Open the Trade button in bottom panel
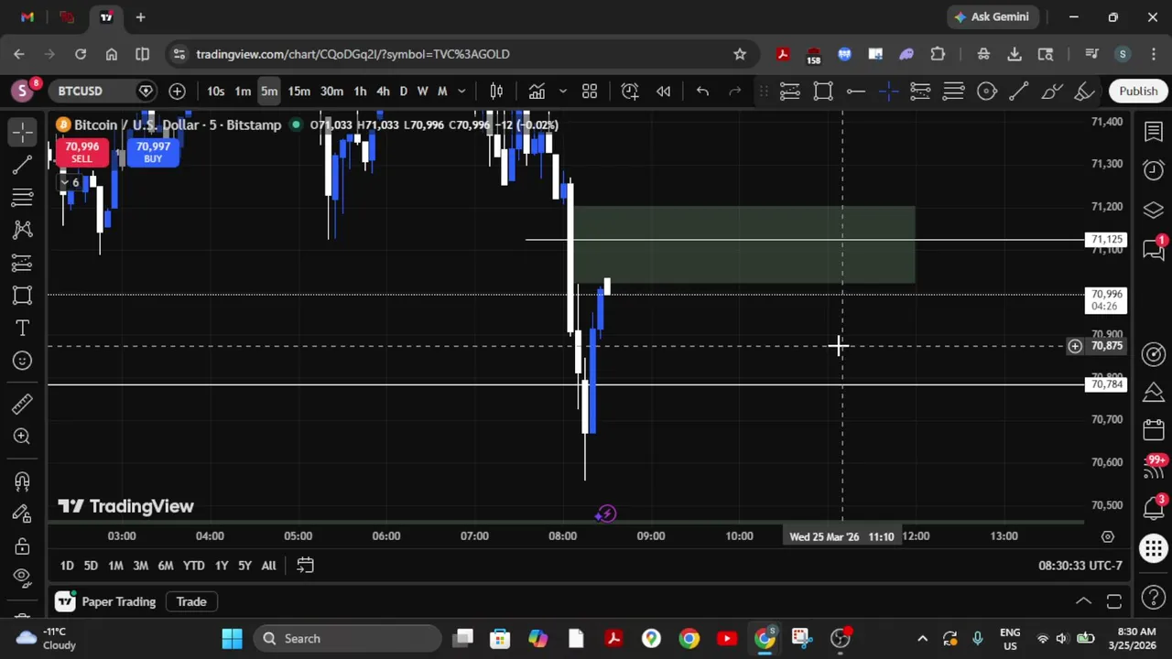Viewport: 1172px width, 659px height. click(191, 601)
